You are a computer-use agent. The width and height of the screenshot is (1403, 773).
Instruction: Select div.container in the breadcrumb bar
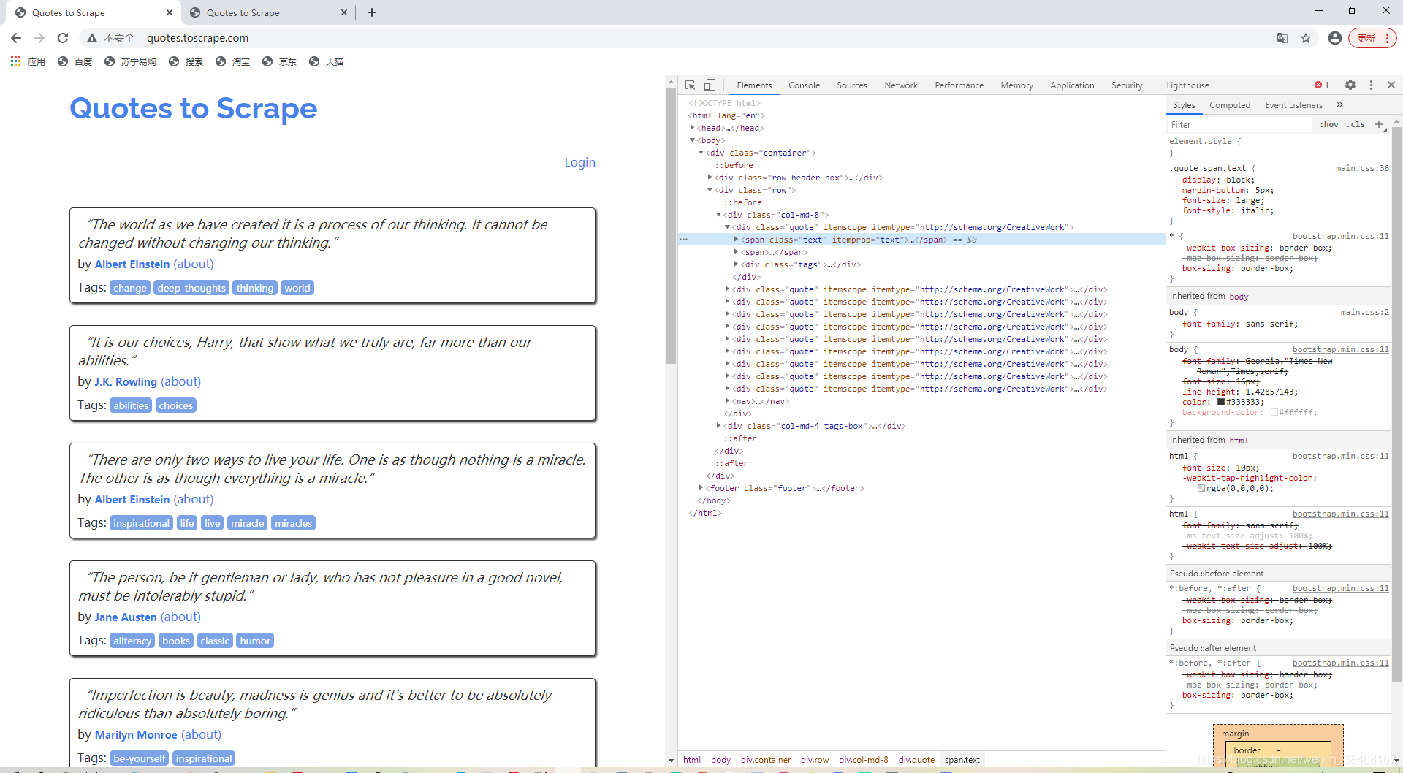pyautogui.click(x=766, y=760)
